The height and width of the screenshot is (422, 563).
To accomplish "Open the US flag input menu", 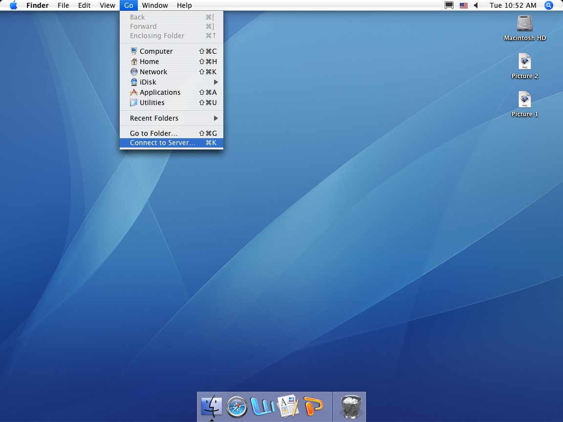I will pos(463,5).
